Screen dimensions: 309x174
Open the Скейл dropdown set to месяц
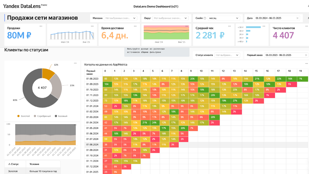point(224,18)
